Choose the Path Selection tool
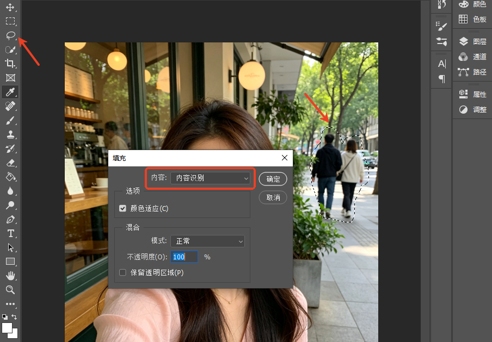 click(x=10, y=247)
